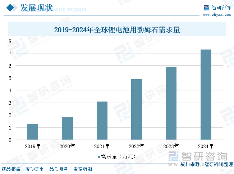This screenshot has width=234, height=174.
Task: Click the 2023年 axis label
Action: click(171, 146)
